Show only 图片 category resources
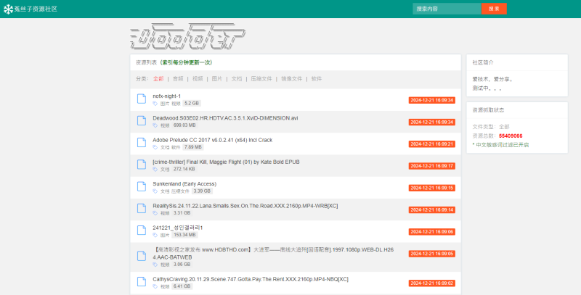581x295 pixels. coord(217,78)
